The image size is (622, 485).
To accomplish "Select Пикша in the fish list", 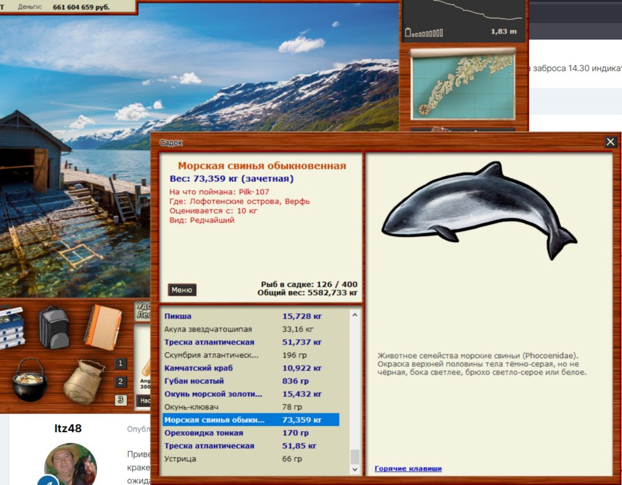I will click(x=178, y=316).
